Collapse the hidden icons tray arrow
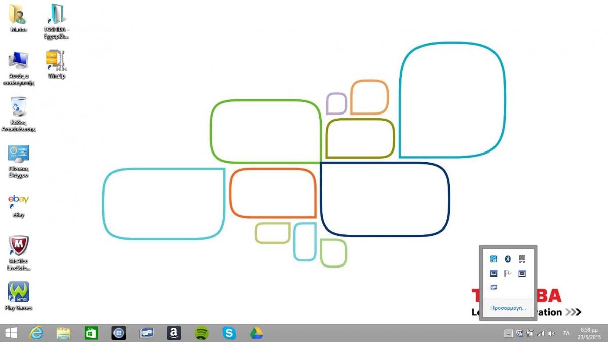Image resolution: width=608 pixels, height=342 pixels. tap(508, 333)
